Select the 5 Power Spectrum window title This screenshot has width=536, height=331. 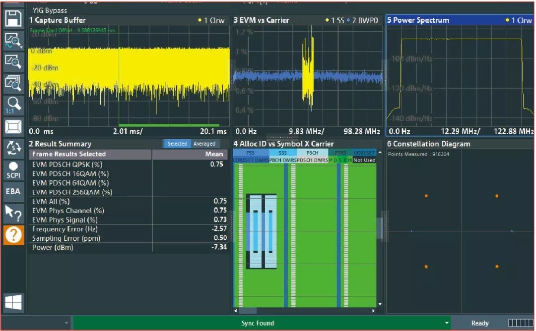418,20
